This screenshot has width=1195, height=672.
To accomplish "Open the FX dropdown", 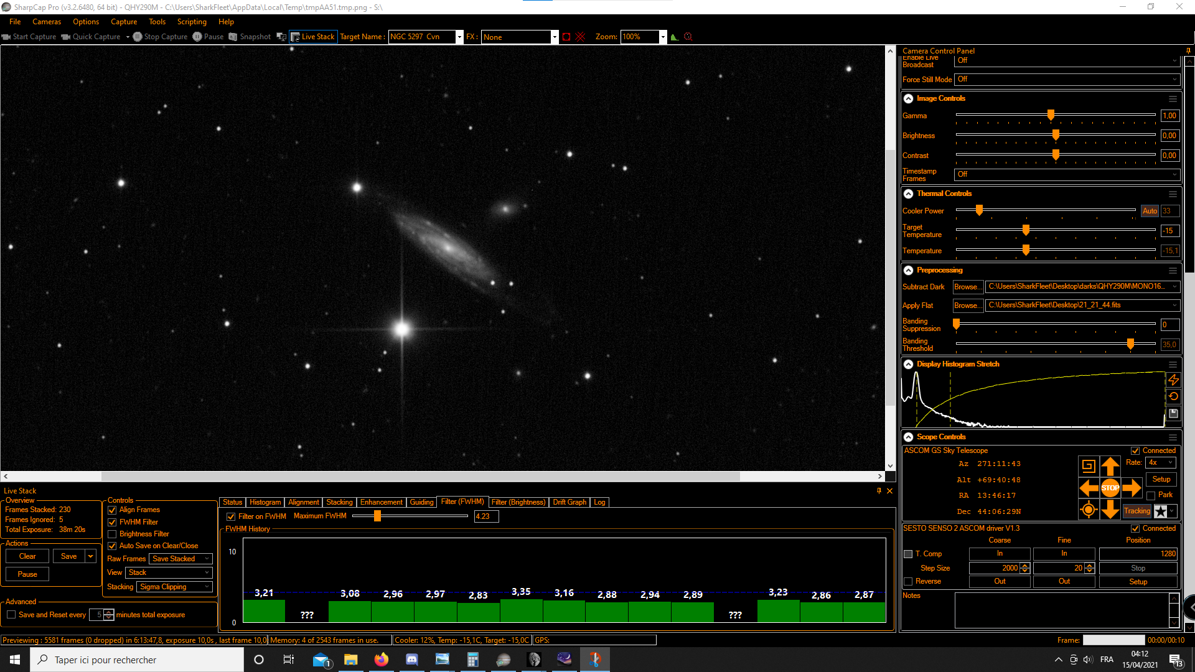I will pos(554,37).
